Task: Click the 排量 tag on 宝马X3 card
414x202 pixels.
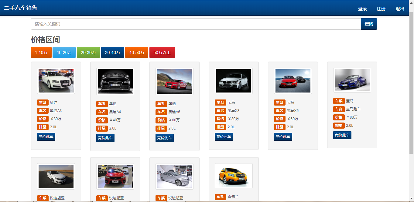Action: [221, 127]
